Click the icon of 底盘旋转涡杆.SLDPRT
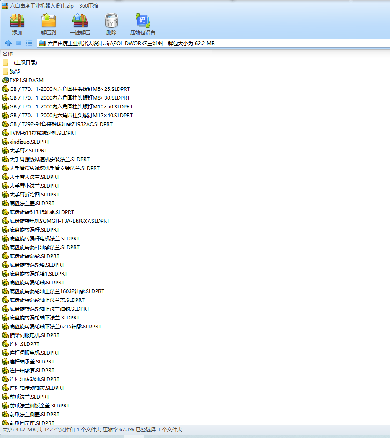The image size is (390, 438). 5,229
